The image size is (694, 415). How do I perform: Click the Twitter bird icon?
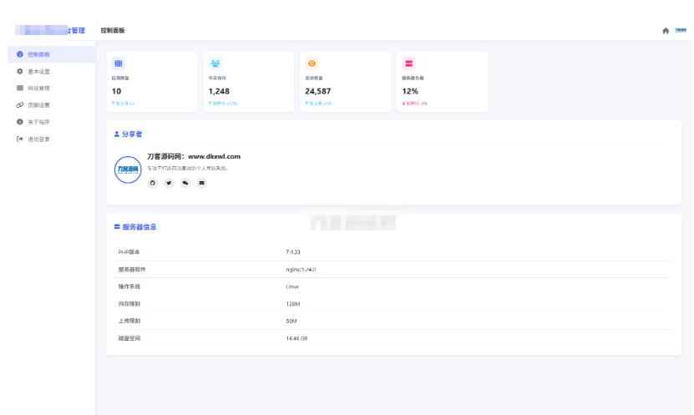click(169, 183)
